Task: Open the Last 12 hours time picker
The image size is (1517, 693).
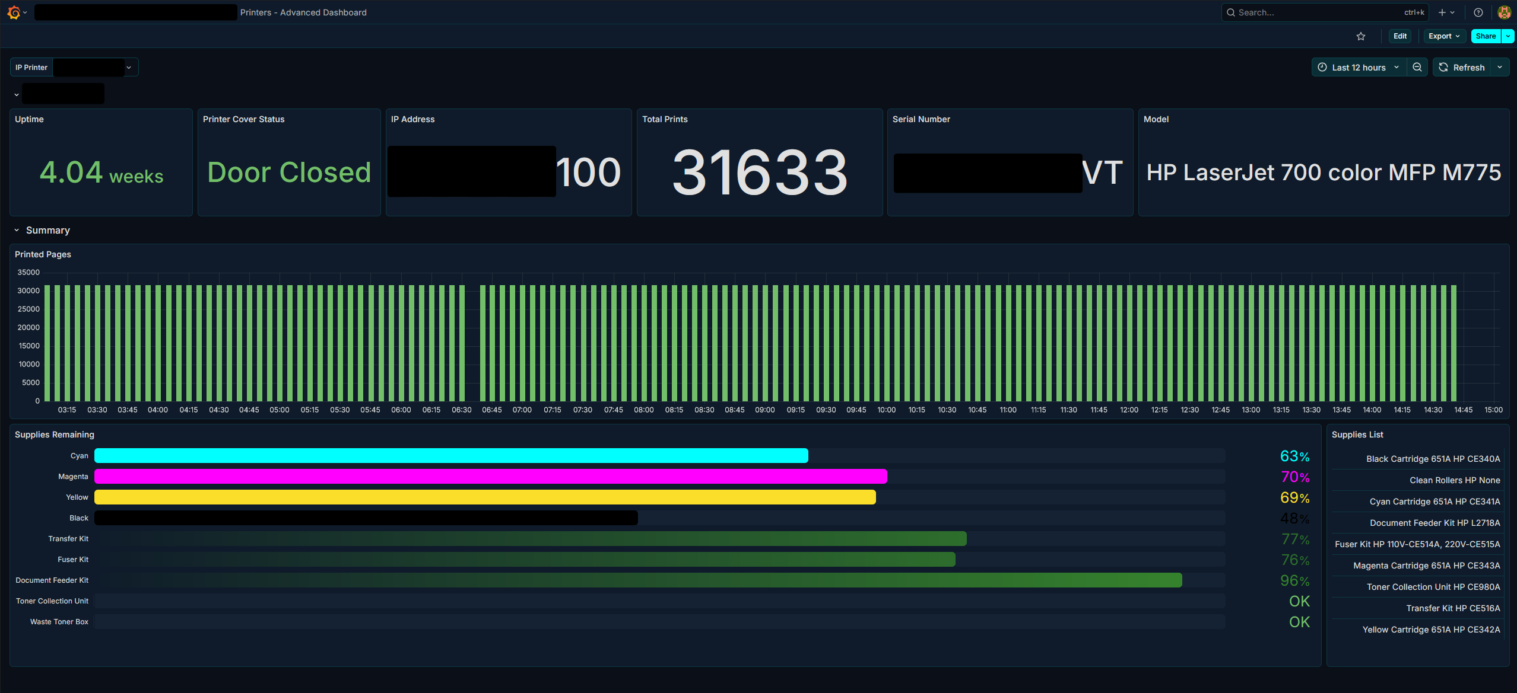Action: pyautogui.click(x=1359, y=68)
